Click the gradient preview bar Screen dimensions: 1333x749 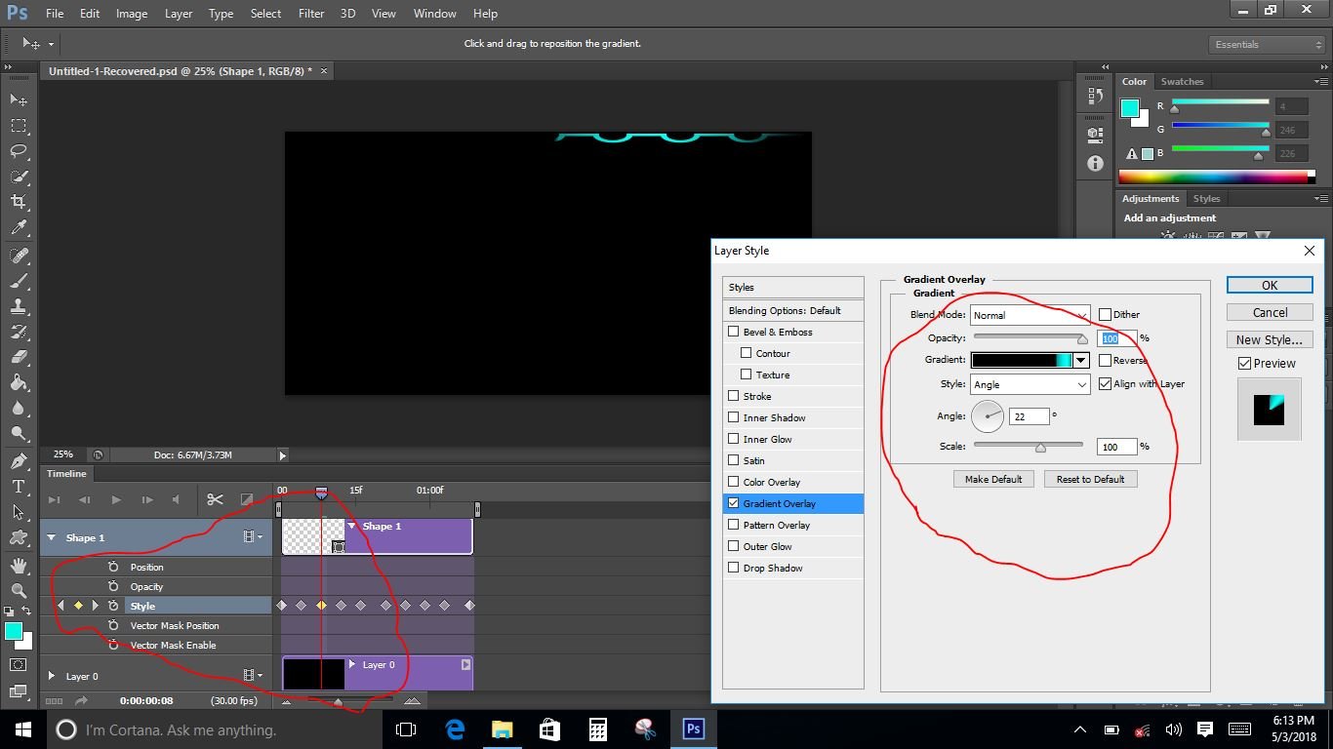pos(1022,360)
